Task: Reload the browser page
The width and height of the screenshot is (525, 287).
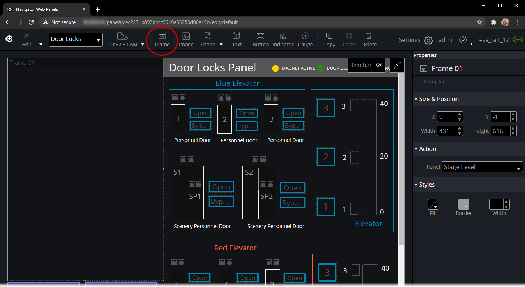Action: click(x=31, y=22)
